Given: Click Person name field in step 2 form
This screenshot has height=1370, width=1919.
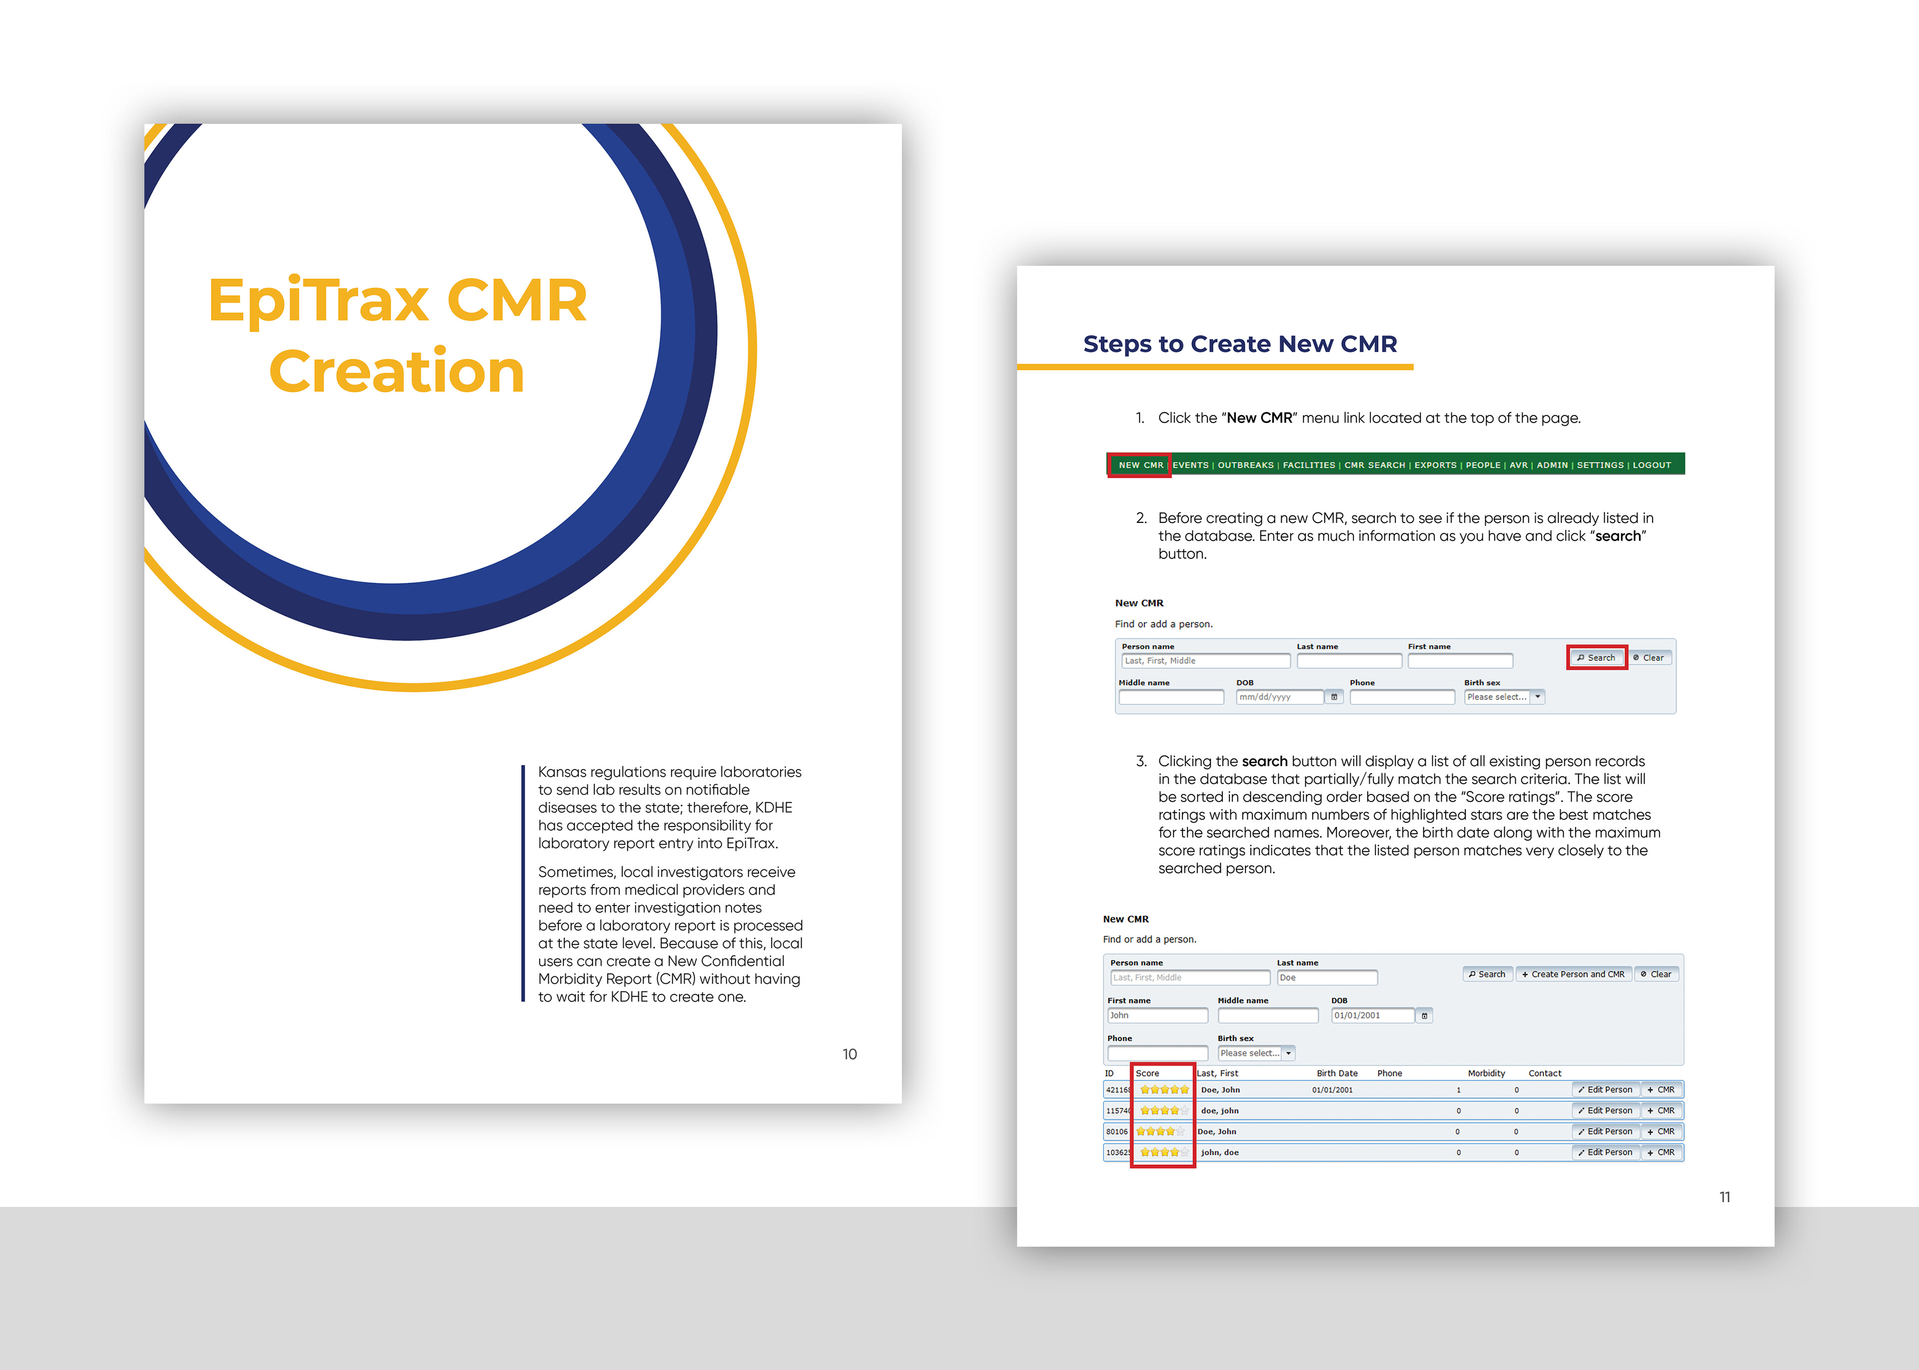Looking at the screenshot, I should [x=1205, y=661].
